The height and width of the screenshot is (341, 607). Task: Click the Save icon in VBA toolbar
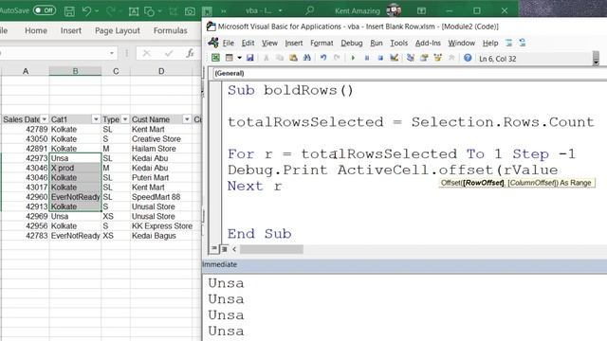click(250, 58)
